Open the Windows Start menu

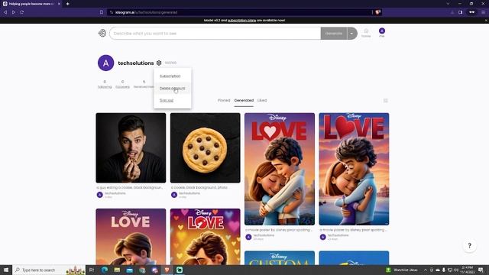pyautogui.click(x=6, y=270)
